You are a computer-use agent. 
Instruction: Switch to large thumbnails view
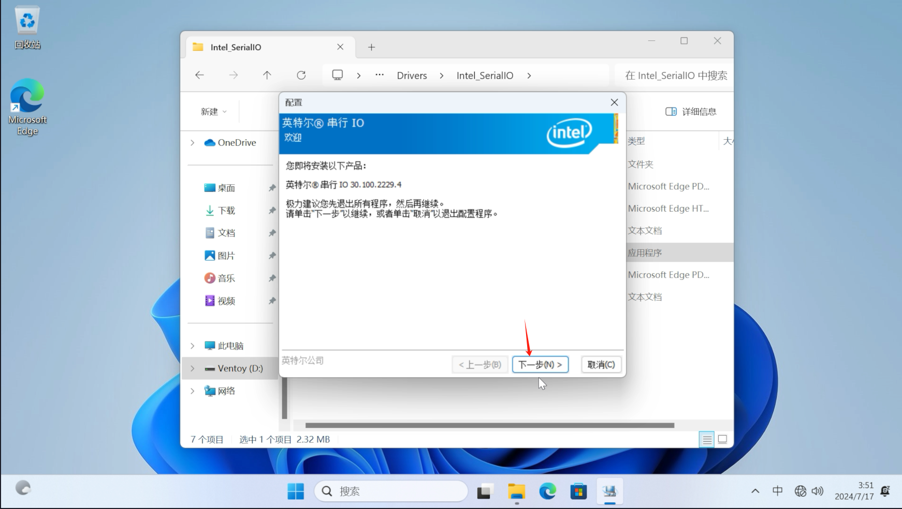click(722, 440)
